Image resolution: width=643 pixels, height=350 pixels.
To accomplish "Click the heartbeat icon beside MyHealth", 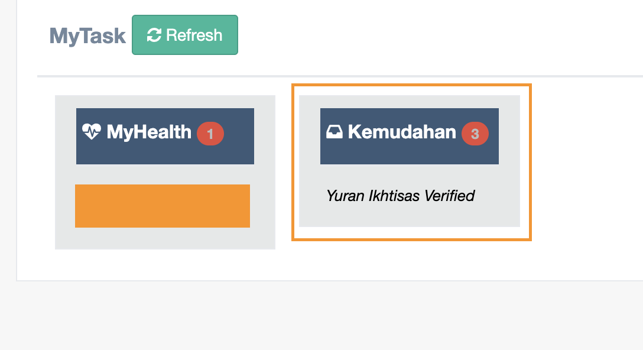I will point(91,131).
